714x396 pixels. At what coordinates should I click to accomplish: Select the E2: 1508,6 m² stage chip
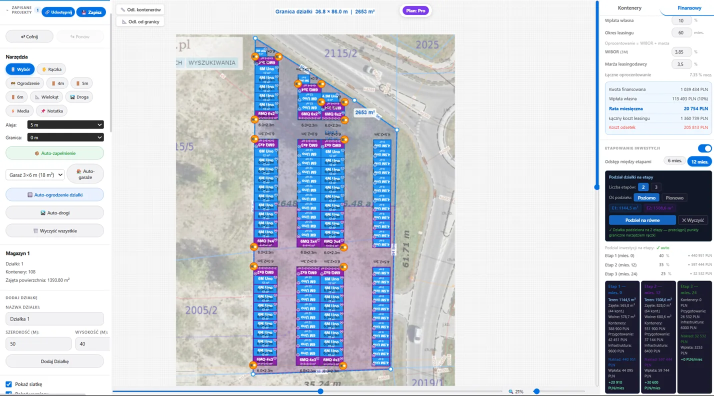659,208
